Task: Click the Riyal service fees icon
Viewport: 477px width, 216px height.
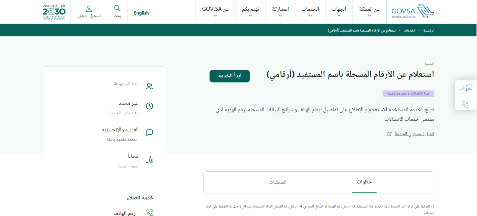Action: point(149,159)
